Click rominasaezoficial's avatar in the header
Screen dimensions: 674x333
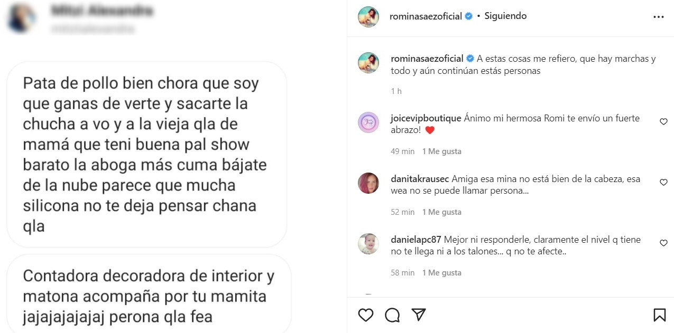pyautogui.click(x=368, y=16)
